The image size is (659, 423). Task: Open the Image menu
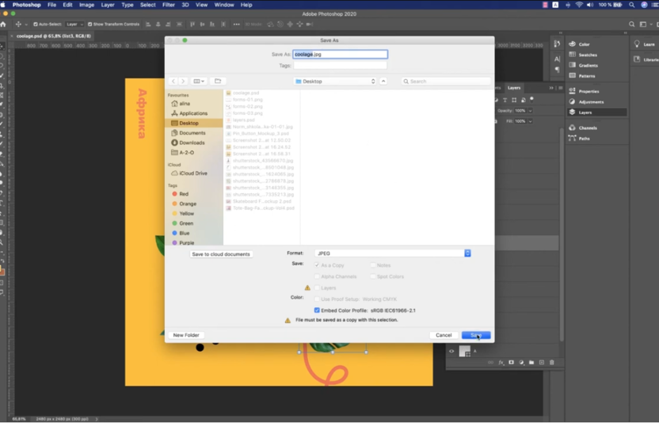click(x=86, y=5)
